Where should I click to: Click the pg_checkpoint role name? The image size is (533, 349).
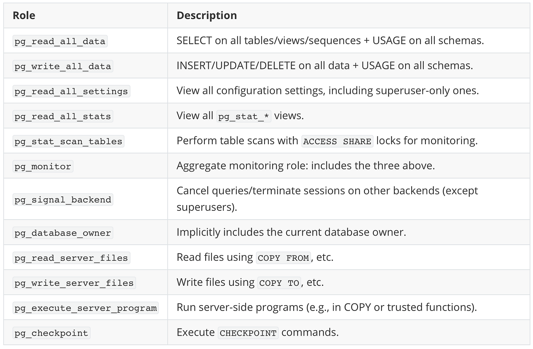[51, 333]
